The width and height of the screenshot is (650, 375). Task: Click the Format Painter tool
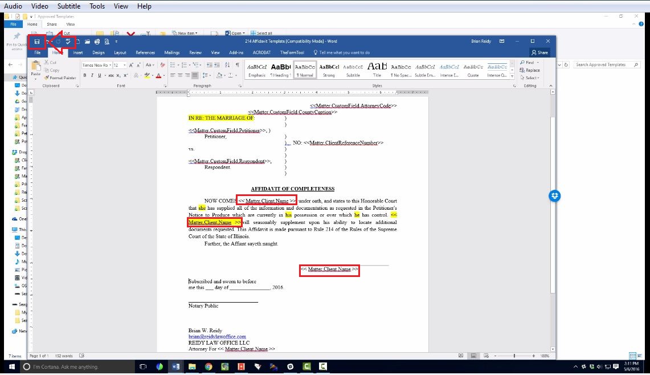click(60, 78)
